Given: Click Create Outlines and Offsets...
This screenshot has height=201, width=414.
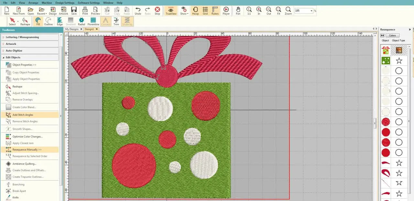Looking at the screenshot, I should pyautogui.click(x=30, y=170).
